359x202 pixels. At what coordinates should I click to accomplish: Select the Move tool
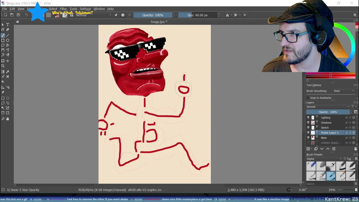(x=8, y=61)
